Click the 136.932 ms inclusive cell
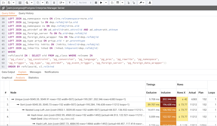The width and height of the screenshot is (217, 126). (x=168, y=110)
